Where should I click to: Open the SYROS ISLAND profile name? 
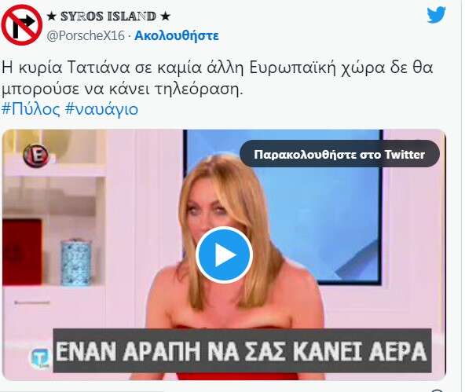pos(108,16)
